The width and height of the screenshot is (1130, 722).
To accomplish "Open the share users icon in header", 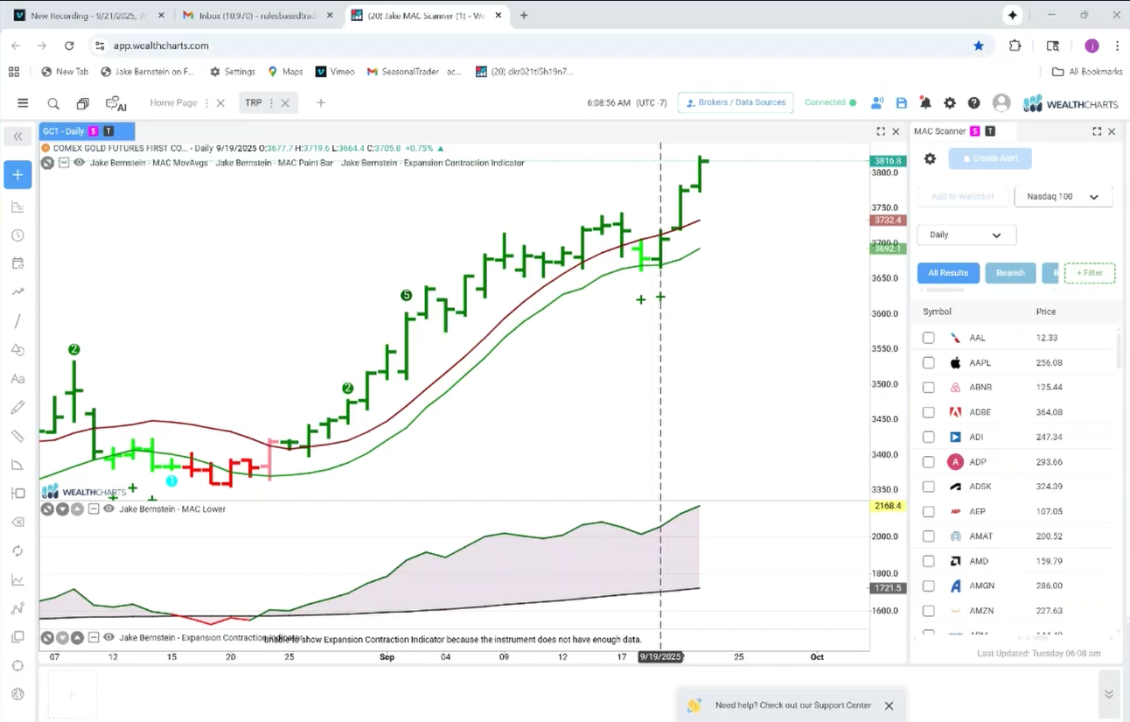I will coord(877,103).
